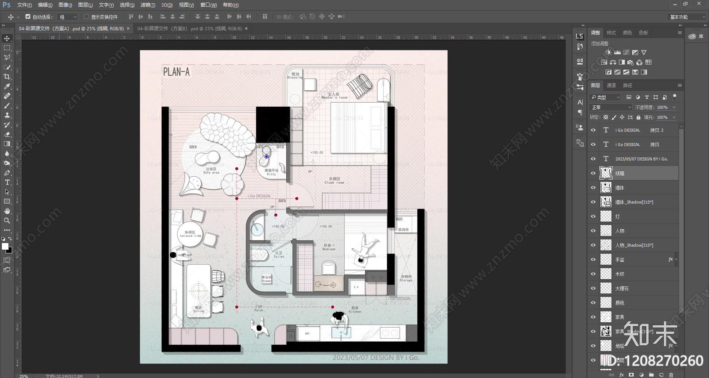Image resolution: width=709 pixels, height=378 pixels.
Task: Select the Brush tool
Action: click(7, 105)
